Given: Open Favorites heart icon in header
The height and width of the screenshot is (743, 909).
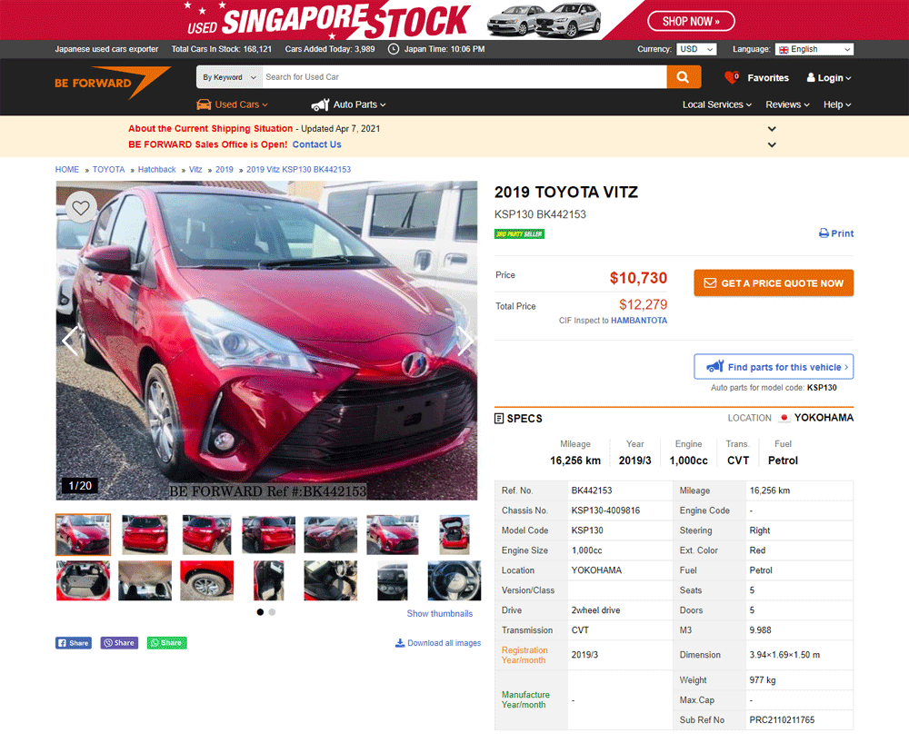Looking at the screenshot, I should pos(732,77).
